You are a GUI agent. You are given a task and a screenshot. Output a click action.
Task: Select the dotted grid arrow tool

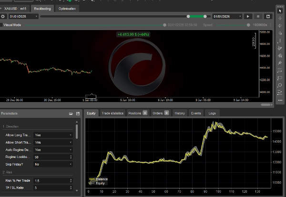coord(280,70)
